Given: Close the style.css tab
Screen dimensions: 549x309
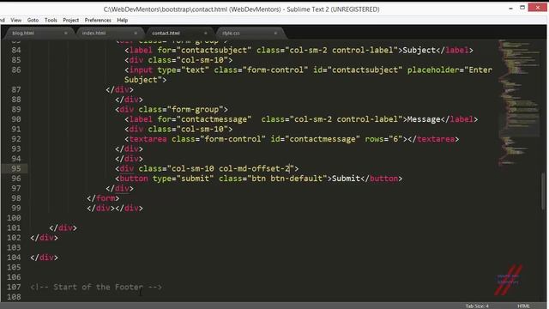Looking at the screenshot, I should [275, 33].
